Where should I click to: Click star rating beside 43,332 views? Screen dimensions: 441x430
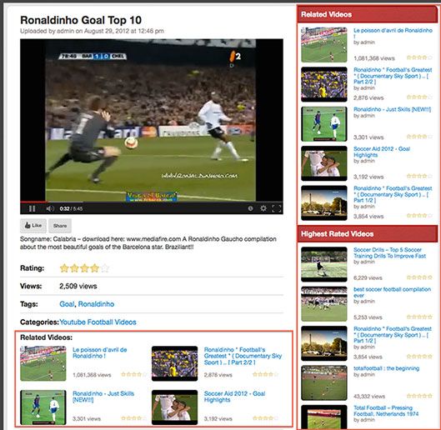point(419,396)
